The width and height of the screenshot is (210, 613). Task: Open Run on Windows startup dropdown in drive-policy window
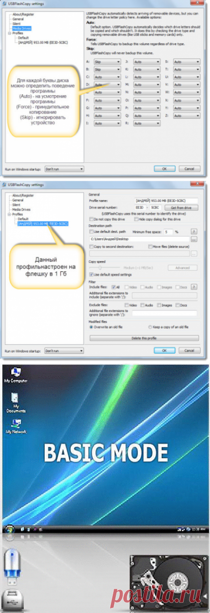64,169
